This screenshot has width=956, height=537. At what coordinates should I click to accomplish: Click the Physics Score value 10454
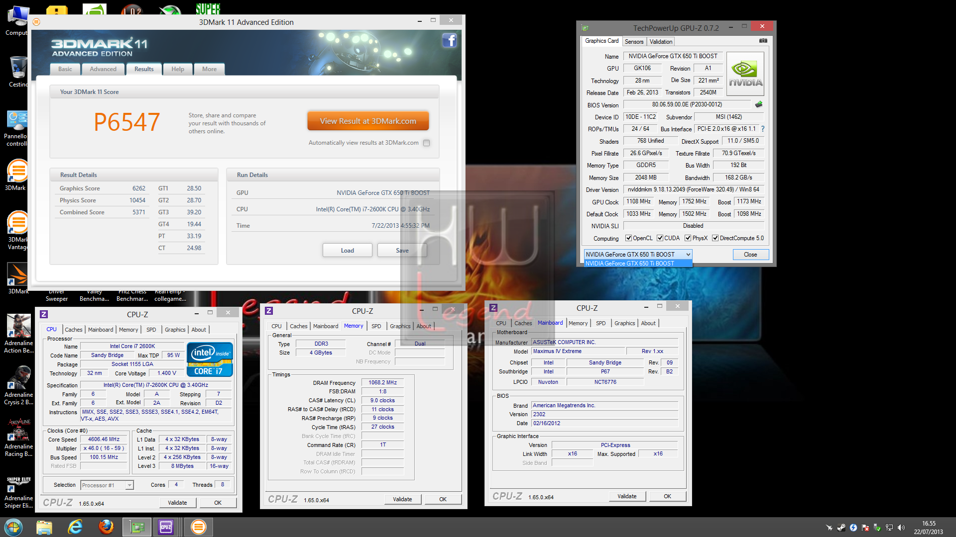click(x=137, y=200)
